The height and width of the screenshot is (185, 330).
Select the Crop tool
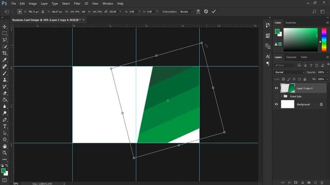(5, 53)
